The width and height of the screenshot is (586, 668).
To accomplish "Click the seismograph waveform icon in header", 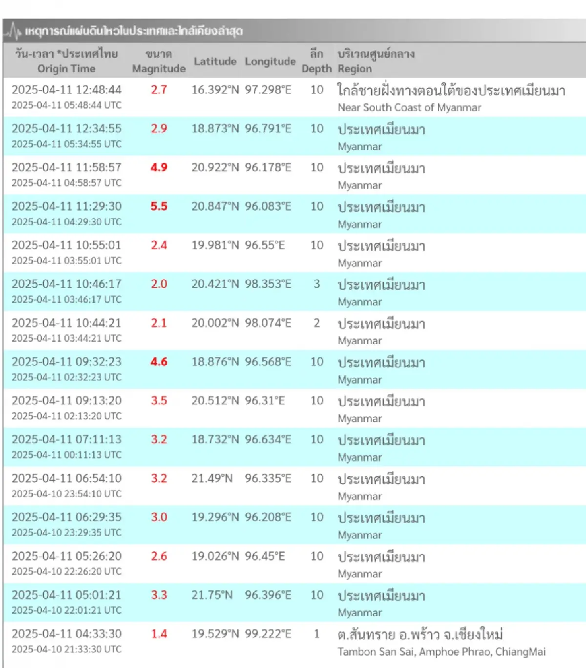I will (14, 30).
